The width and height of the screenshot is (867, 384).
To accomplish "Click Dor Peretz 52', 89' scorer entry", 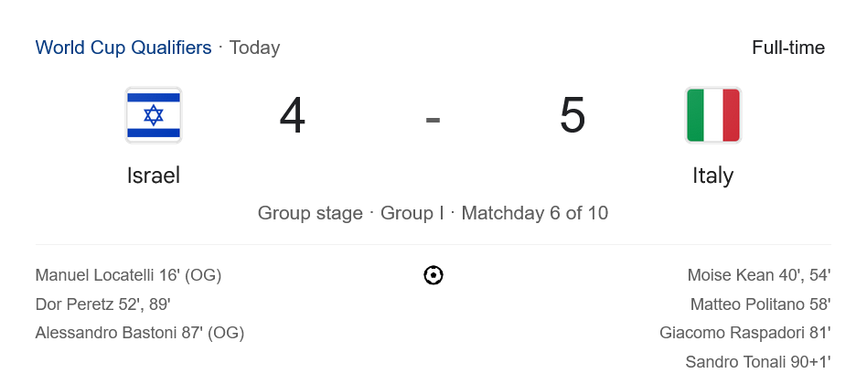I will point(102,304).
